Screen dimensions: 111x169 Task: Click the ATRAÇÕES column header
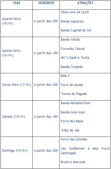click(x=85, y=3)
